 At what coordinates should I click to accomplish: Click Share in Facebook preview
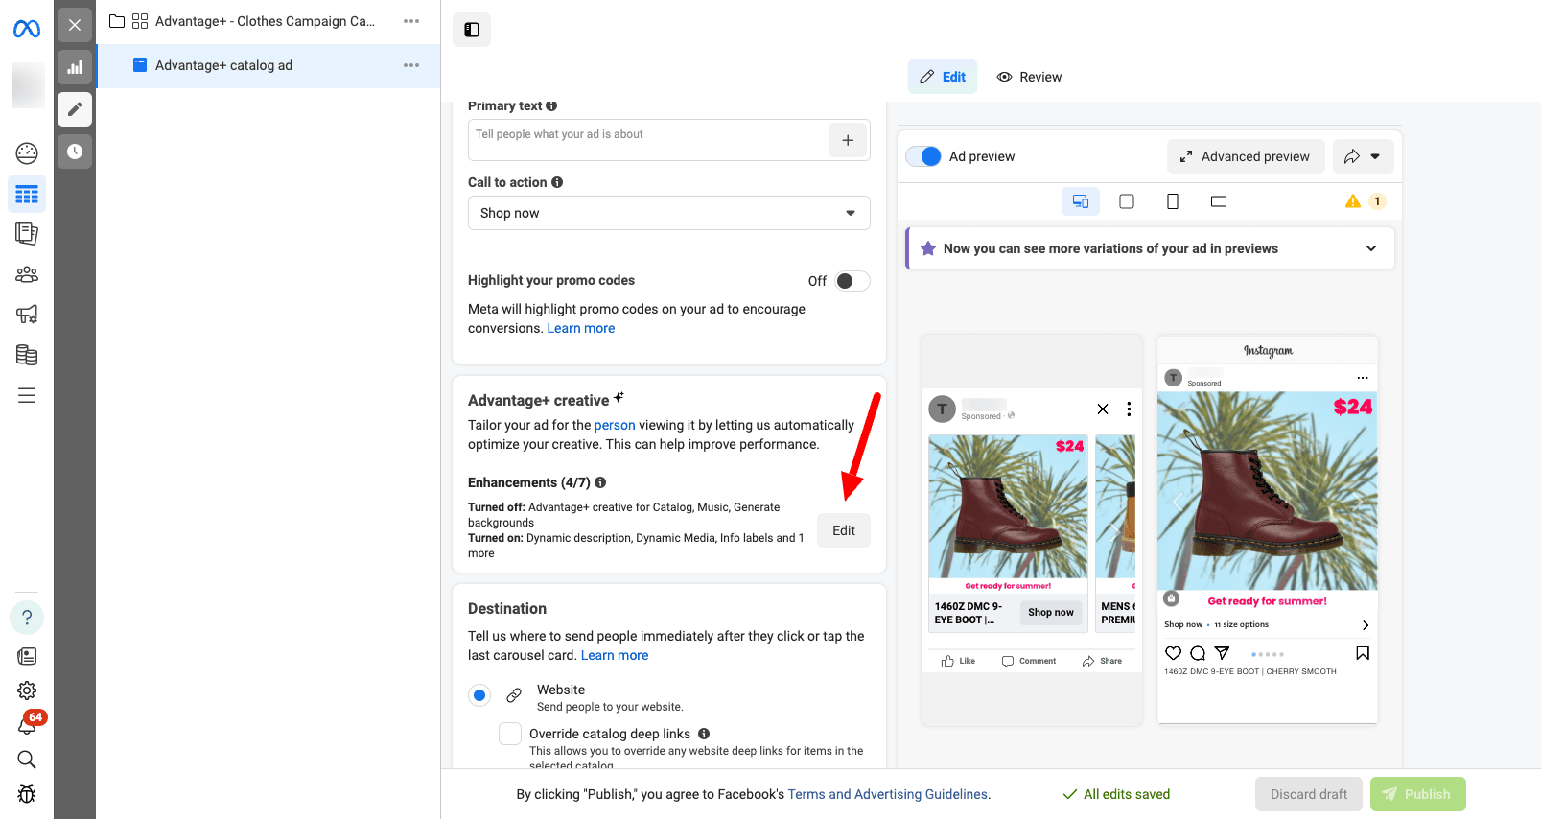point(1102,661)
